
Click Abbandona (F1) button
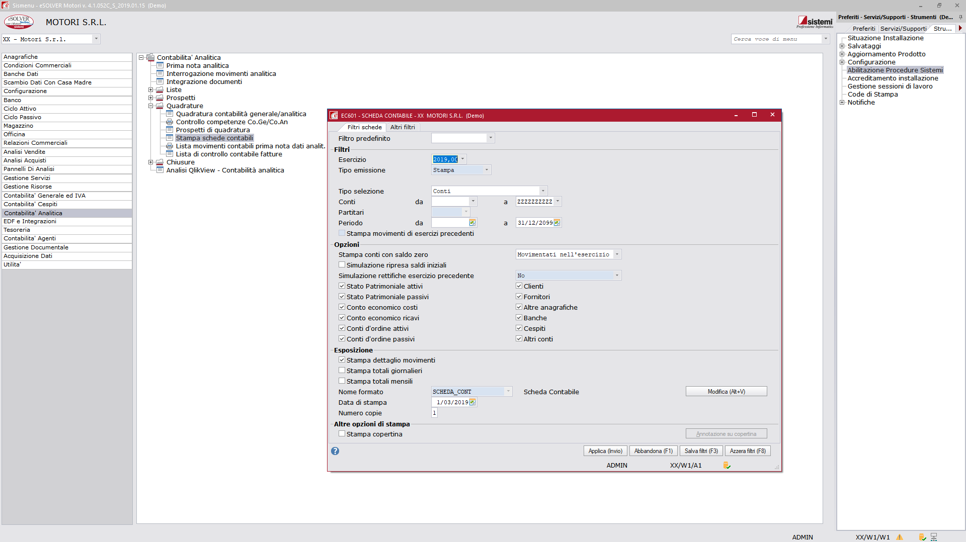click(653, 451)
